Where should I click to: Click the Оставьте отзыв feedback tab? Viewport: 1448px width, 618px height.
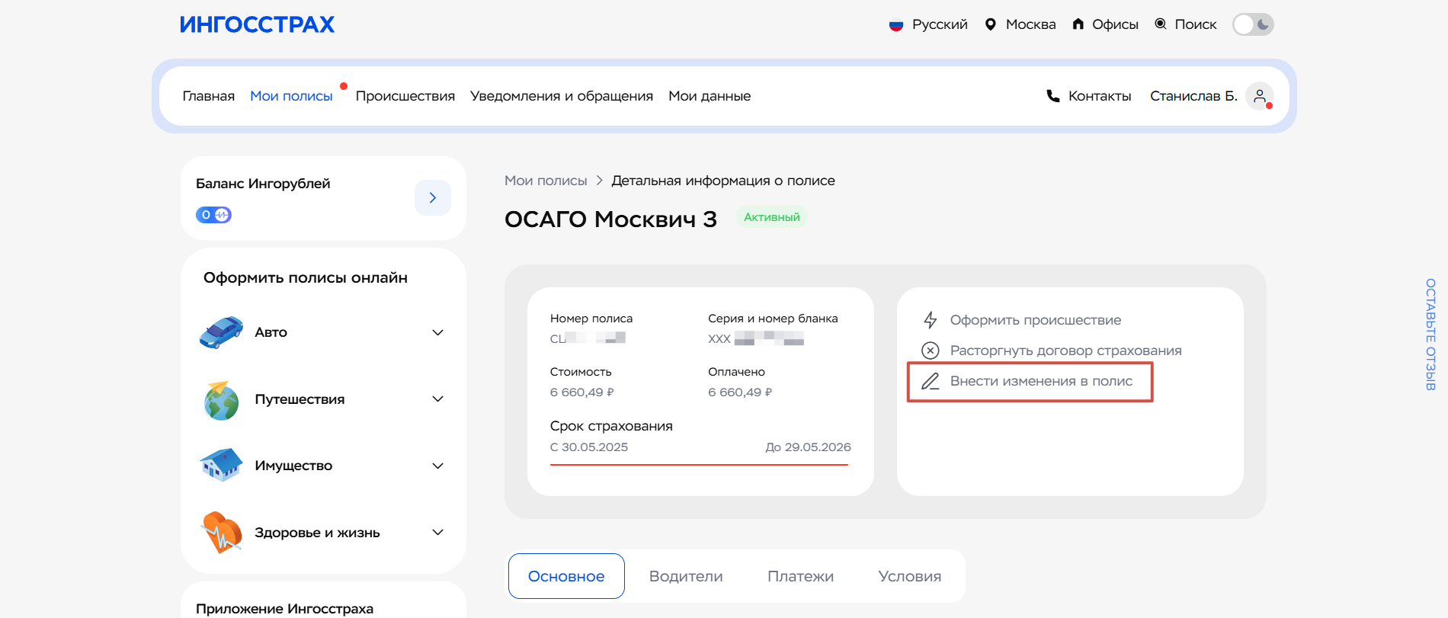1430,335
